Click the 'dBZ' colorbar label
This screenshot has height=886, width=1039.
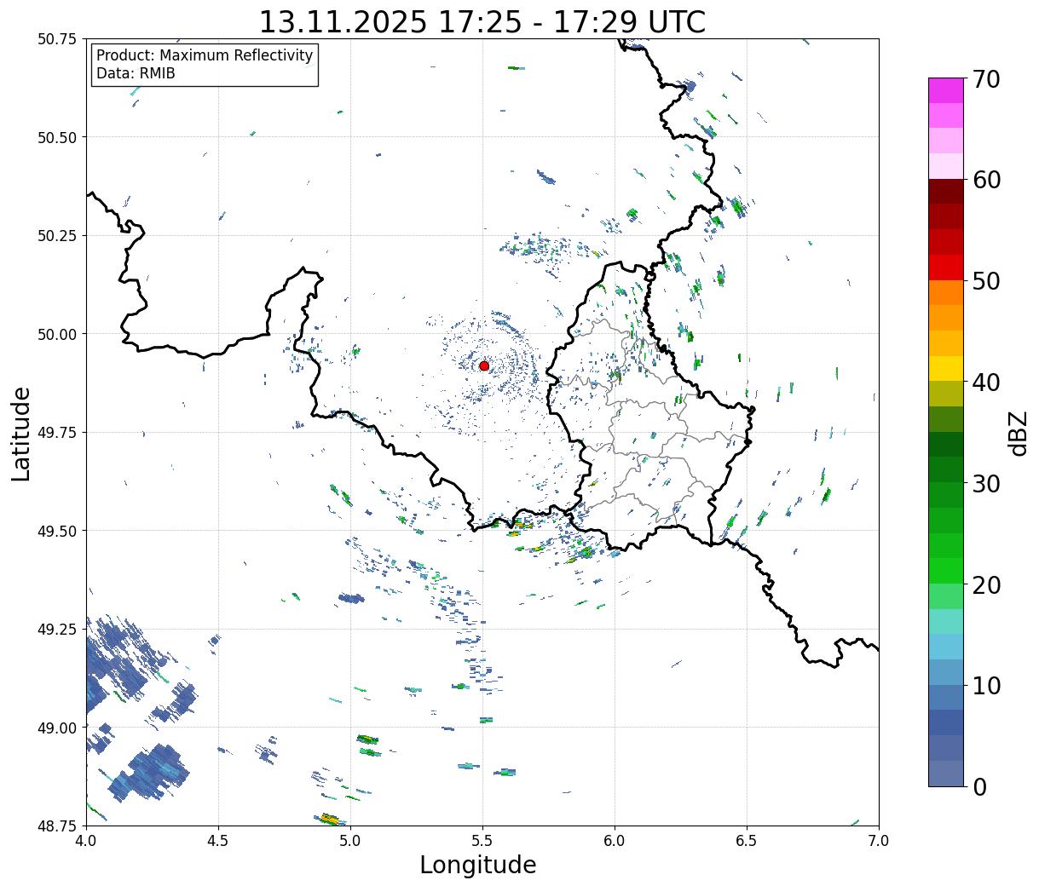click(x=1017, y=432)
